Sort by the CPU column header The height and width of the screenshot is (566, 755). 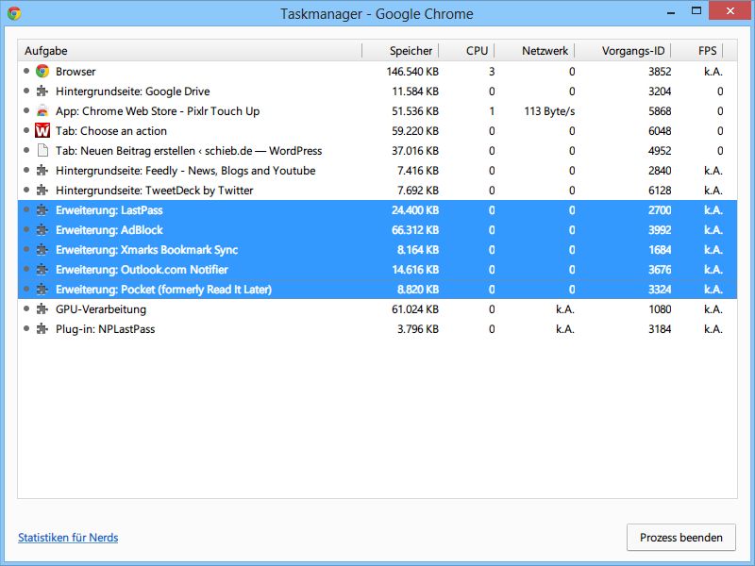point(466,51)
